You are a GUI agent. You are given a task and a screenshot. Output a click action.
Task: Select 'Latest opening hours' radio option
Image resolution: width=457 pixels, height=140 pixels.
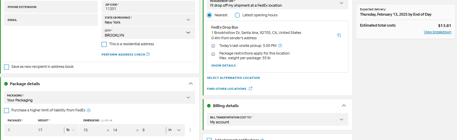pos(237,15)
